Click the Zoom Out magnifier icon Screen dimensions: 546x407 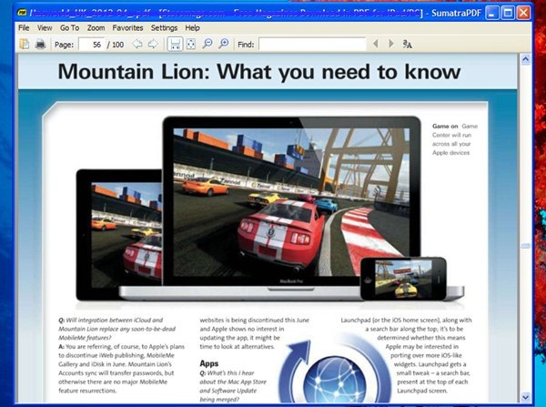coord(208,44)
